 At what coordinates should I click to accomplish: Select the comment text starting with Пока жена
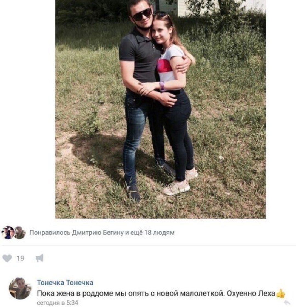pyautogui.click(x=156, y=294)
